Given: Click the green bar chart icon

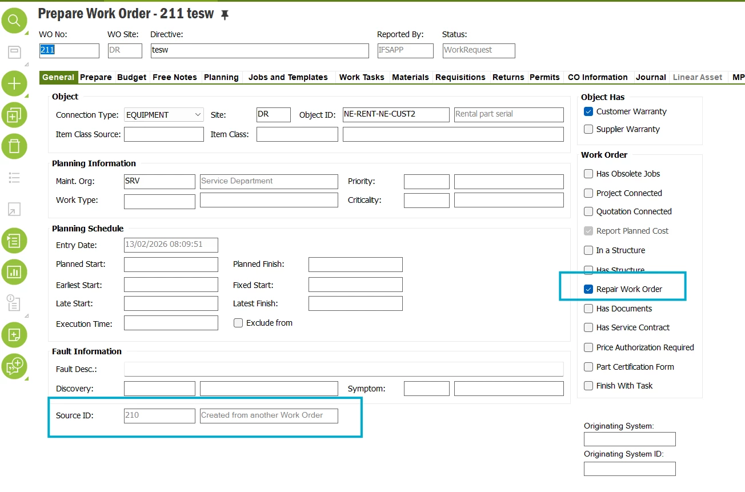Looking at the screenshot, I should [x=14, y=272].
